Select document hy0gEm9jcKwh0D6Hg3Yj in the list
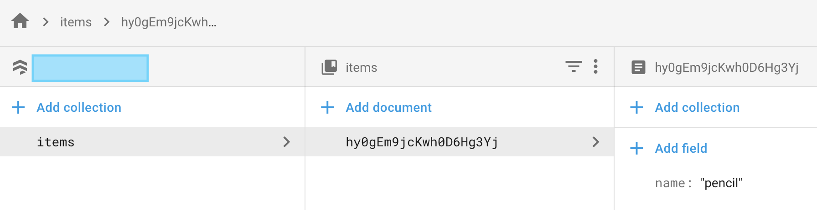The height and width of the screenshot is (210, 817). coord(422,142)
